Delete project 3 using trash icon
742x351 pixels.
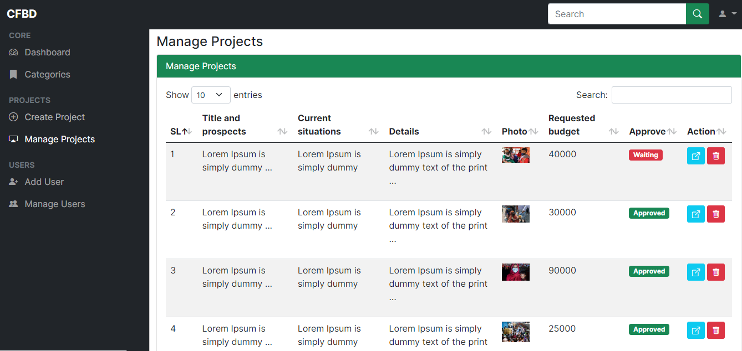tap(715, 272)
